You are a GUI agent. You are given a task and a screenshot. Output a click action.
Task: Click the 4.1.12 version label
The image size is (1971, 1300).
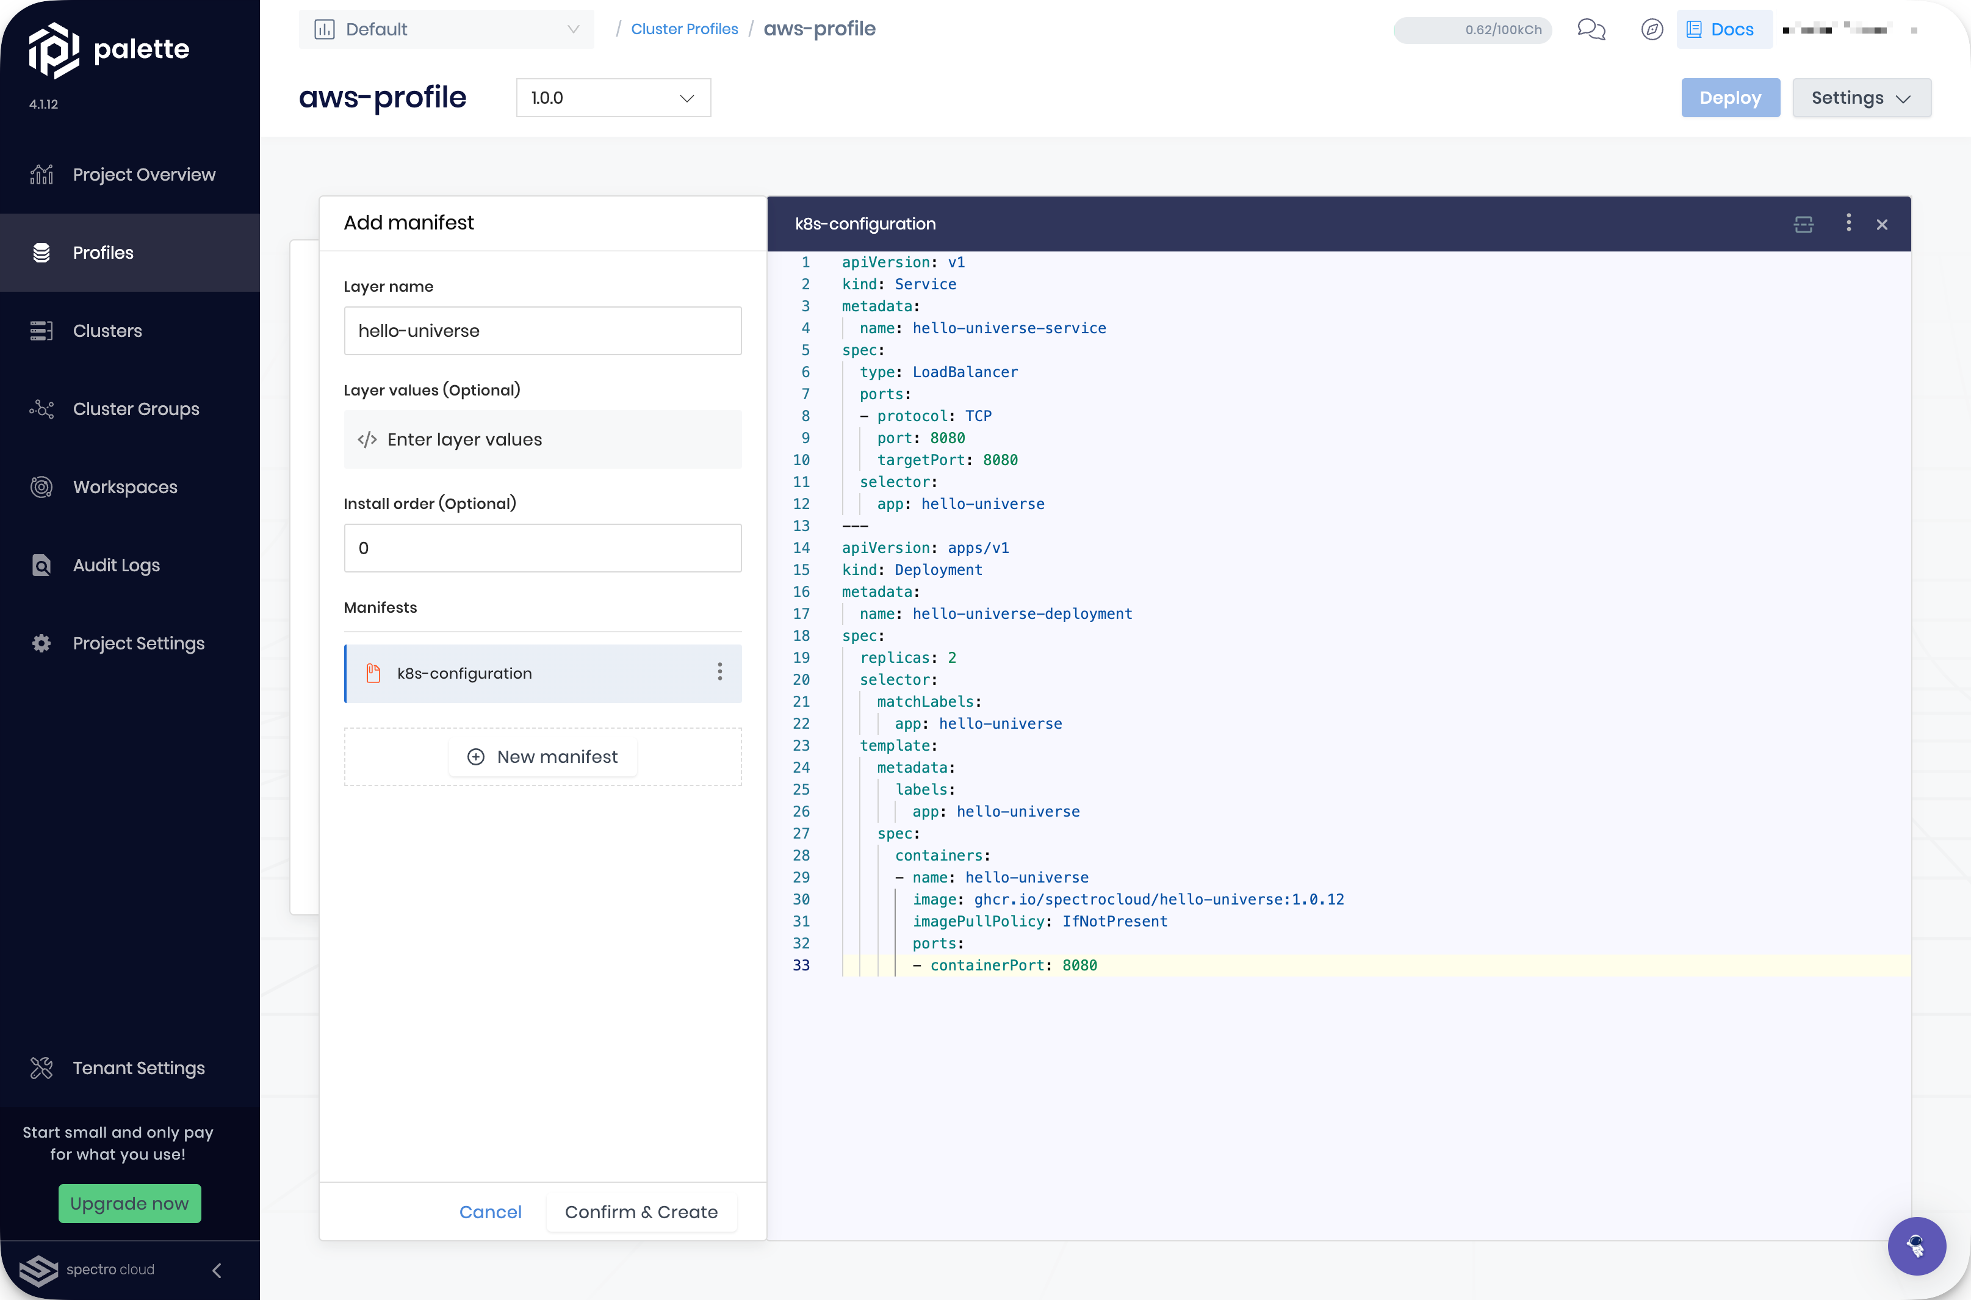point(43,104)
